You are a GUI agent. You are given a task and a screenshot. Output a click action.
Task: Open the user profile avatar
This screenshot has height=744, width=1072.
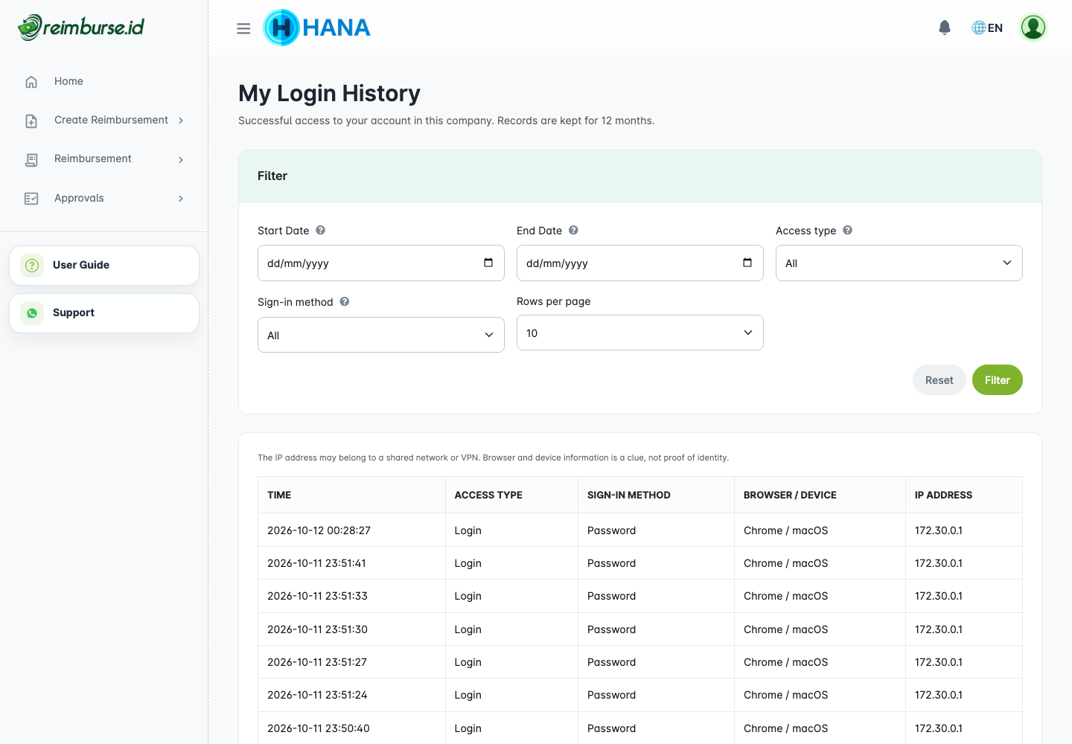(x=1033, y=28)
